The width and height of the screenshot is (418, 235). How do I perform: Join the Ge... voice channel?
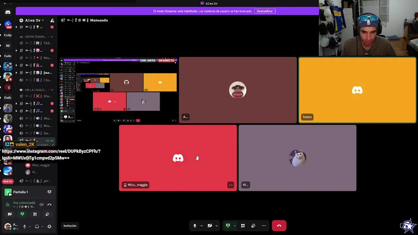coord(36,133)
